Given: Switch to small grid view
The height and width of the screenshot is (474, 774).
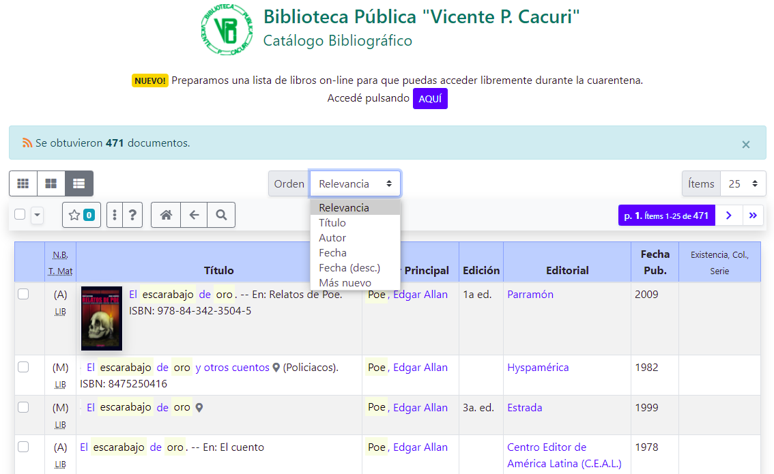Looking at the screenshot, I should tap(23, 183).
